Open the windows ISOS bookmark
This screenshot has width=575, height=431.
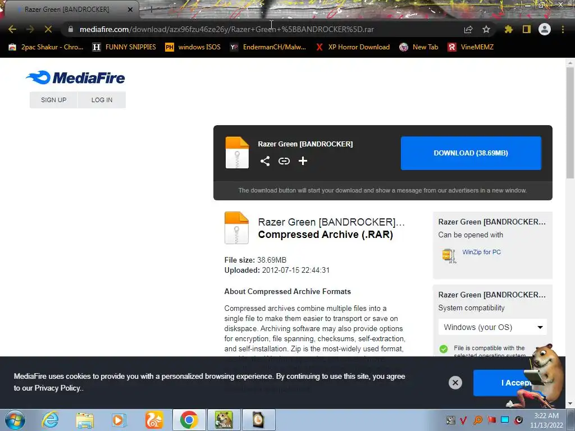pyautogui.click(x=193, y=47)
